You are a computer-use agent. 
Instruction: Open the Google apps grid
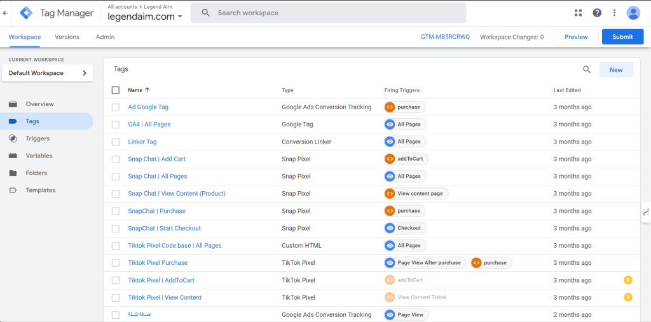[578, 13]
